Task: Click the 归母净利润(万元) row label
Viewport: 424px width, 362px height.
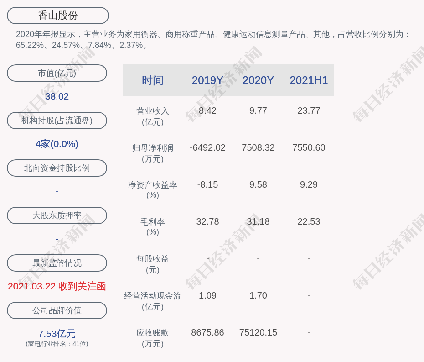Action: tap(153, 153)
